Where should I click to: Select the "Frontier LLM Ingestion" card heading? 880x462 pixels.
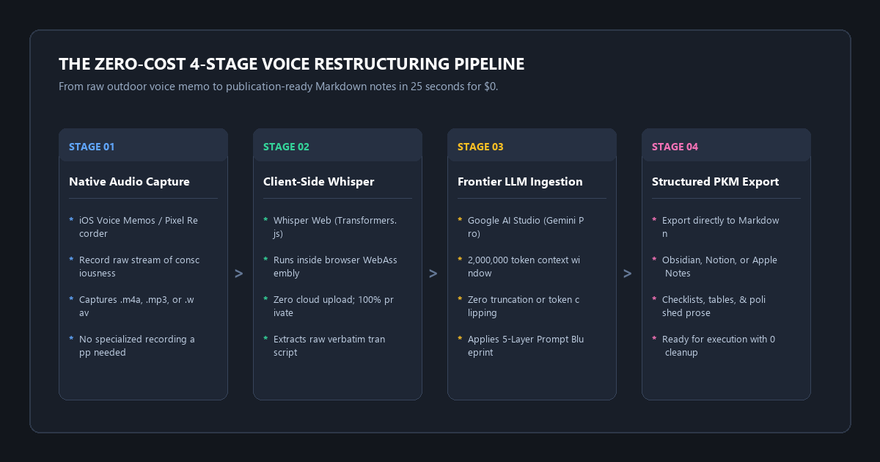[x=520, y=182]
